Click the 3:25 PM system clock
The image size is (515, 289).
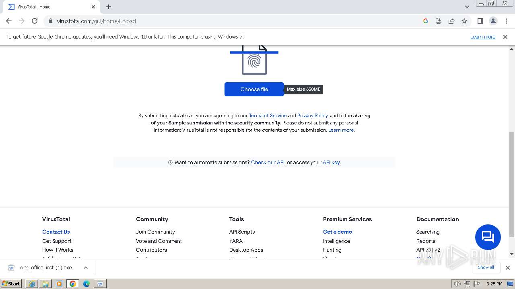[x=494, y=284]
